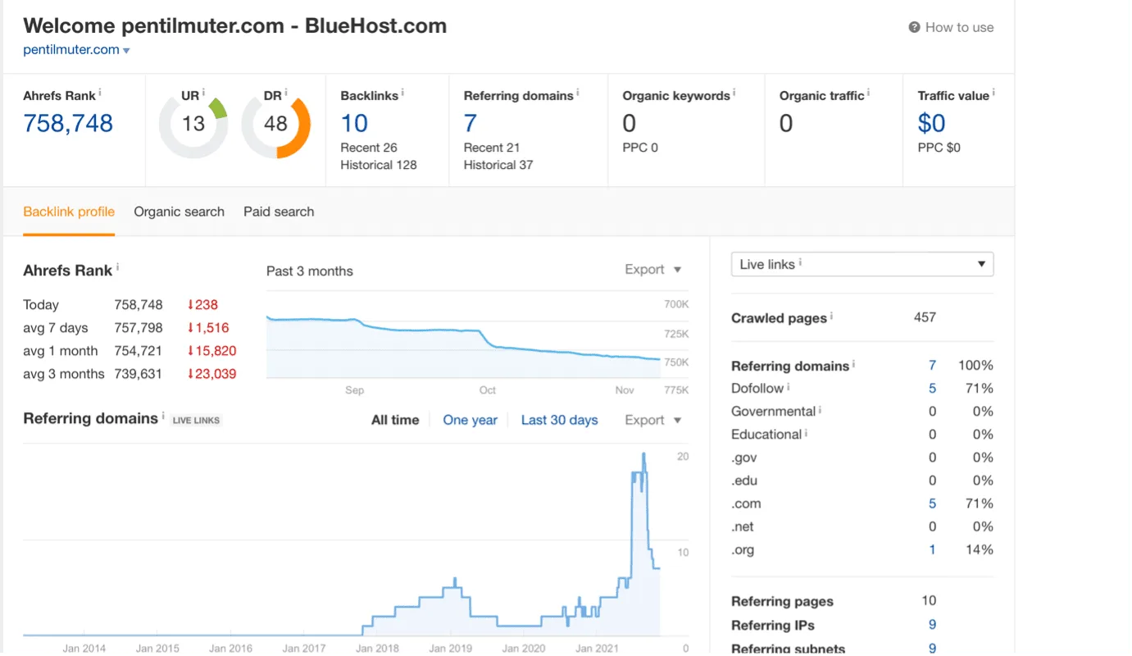Viewport: 1132px width, 656px height.
Task: Click the sidebar Referring domains count 7
Action: [x=932, y=365]
